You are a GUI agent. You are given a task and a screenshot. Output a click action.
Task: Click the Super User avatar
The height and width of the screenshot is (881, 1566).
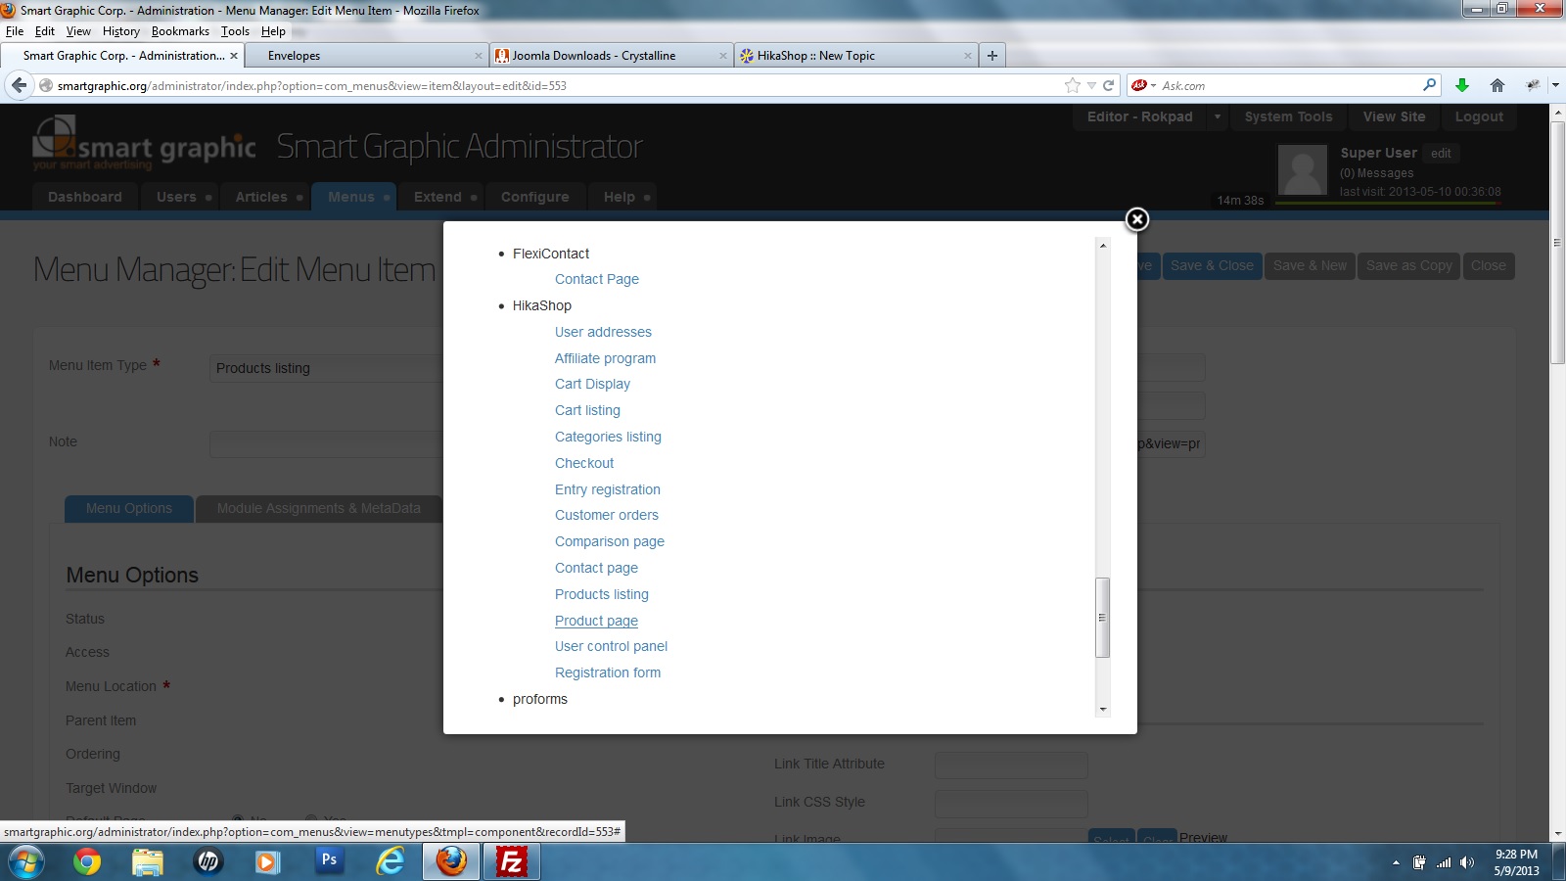[x=1303, y=169]
